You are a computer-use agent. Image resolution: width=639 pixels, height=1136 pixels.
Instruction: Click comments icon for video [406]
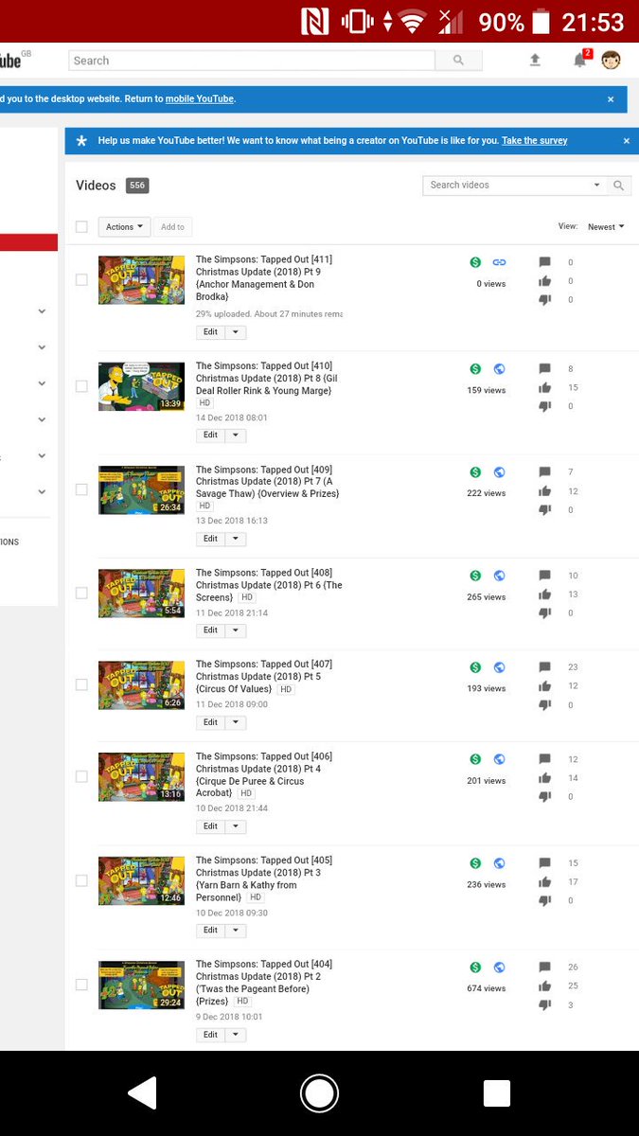[544, 759]
